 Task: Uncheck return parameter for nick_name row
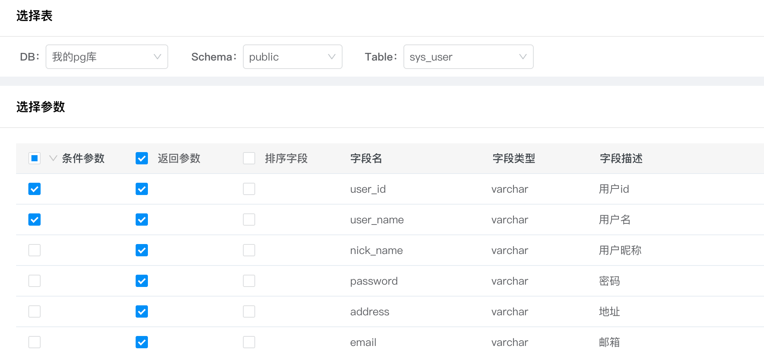142,250
